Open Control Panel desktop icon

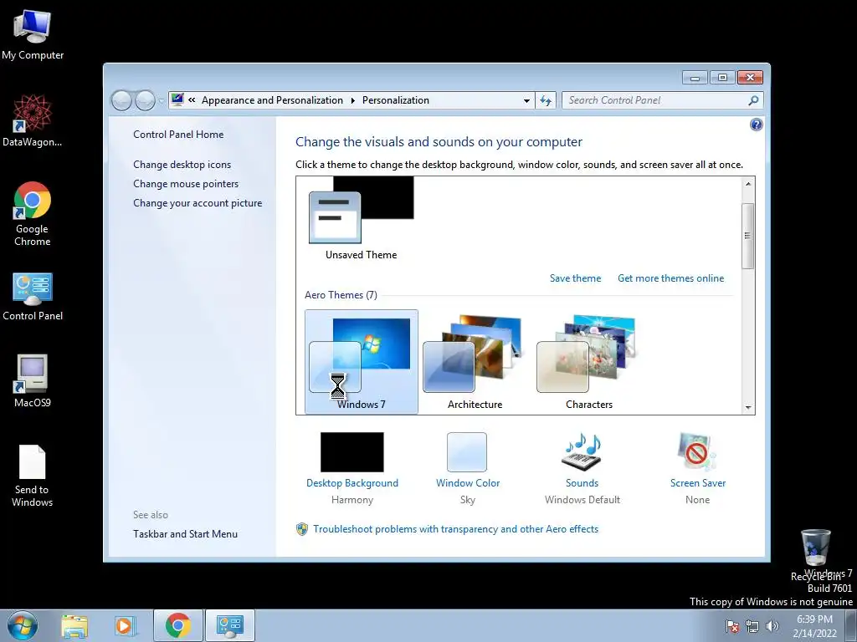point(33,297)
